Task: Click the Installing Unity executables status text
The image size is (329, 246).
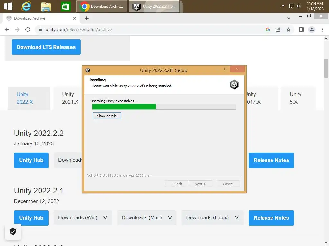Action: [115, 101]
